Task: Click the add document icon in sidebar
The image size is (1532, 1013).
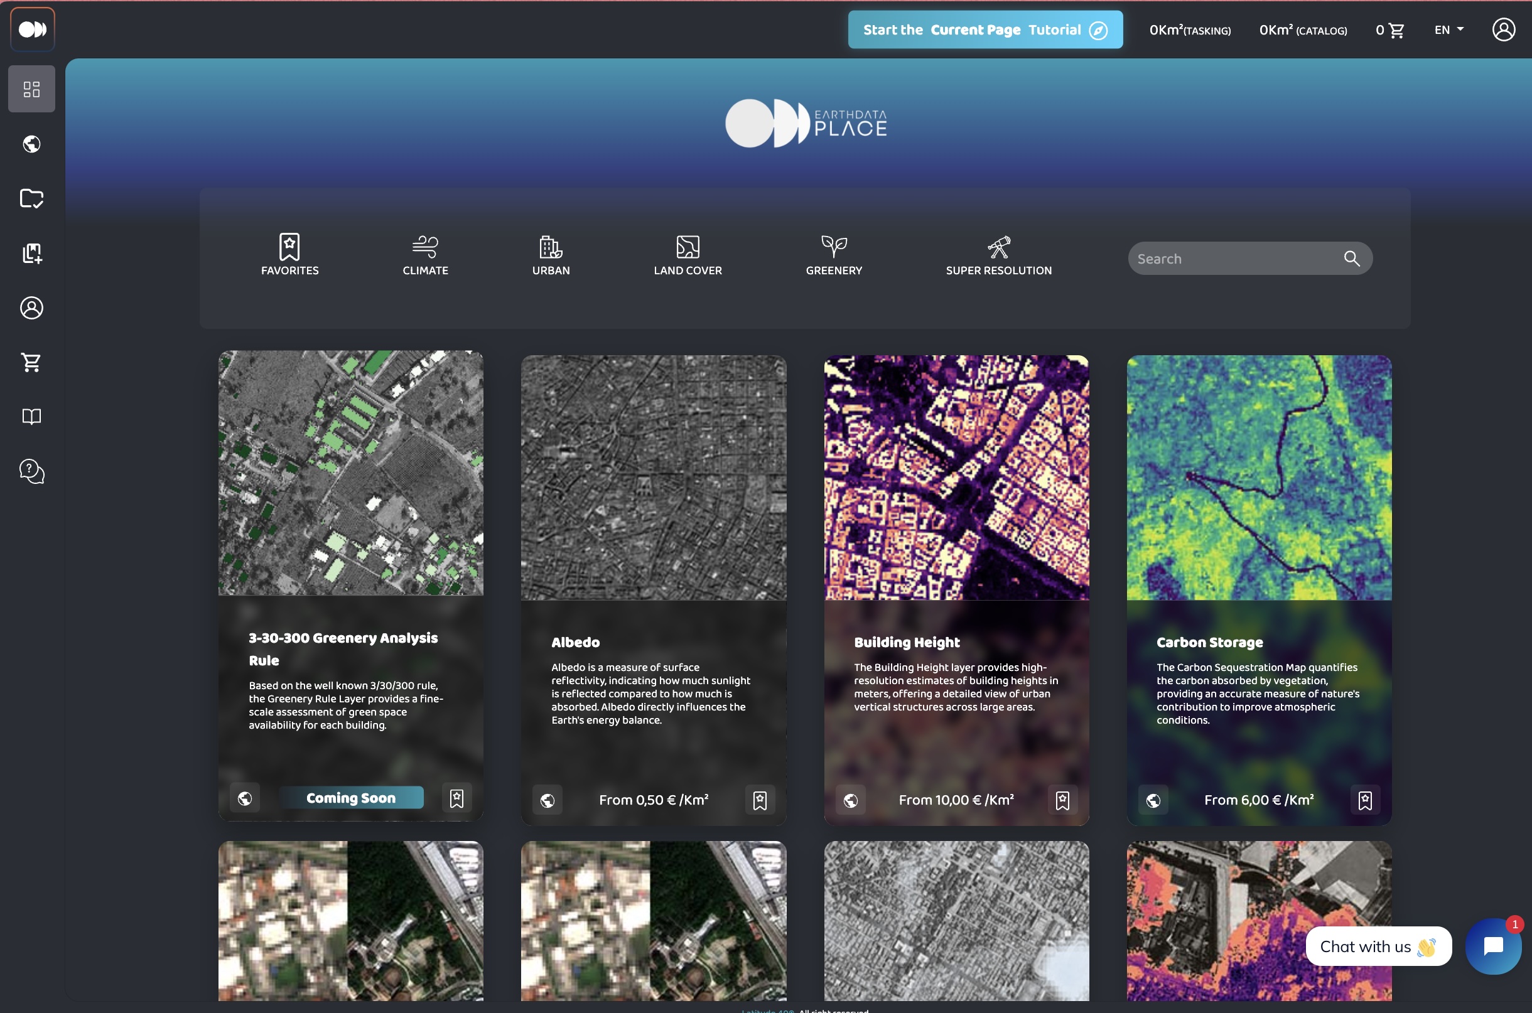Action: point(31,254)
